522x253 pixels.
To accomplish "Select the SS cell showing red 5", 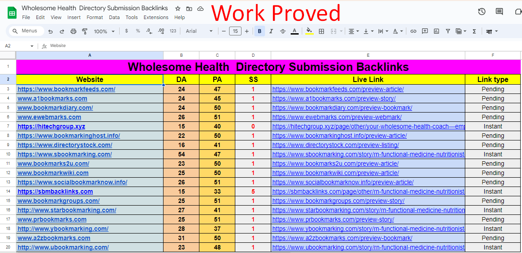I will tap(253, 191).
